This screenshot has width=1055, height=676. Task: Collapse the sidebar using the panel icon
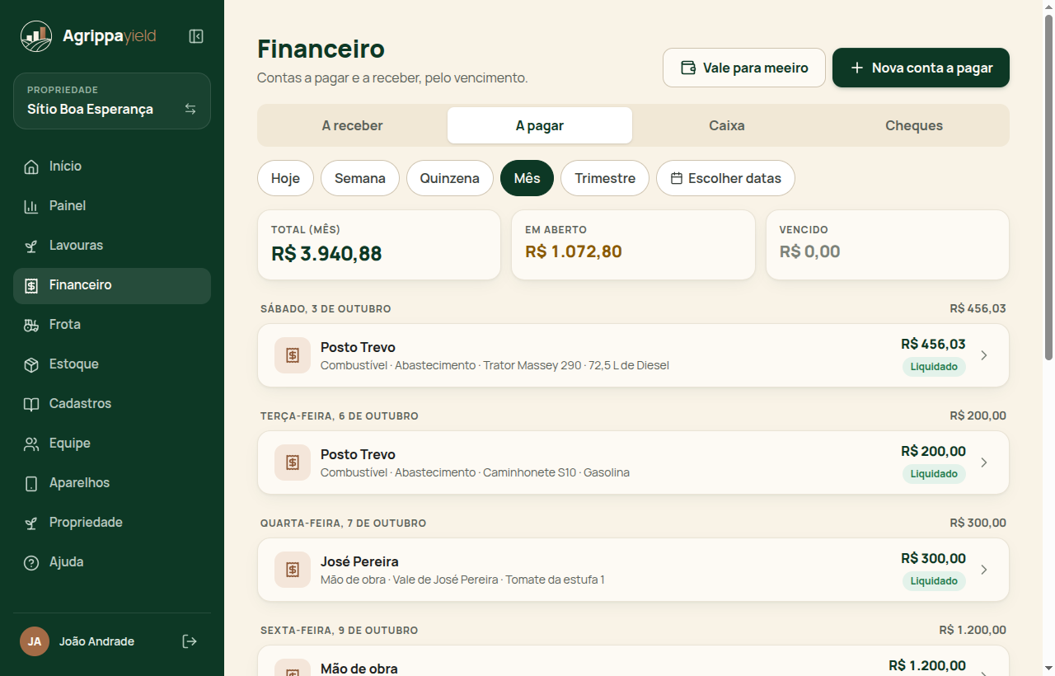196,36
